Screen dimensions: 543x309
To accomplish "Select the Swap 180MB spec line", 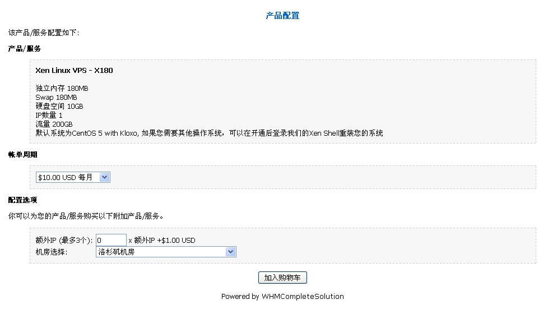I will pyautogui.click(x=56, y=98).
